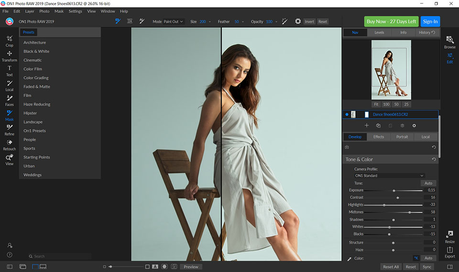Toggle Dance Shoes0613.CR2 layer visibility dot
This screenshot has height=272, width=459.
[347, 114]
